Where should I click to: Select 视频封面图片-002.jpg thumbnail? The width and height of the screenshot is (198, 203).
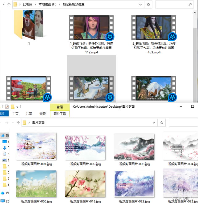pos(85,147)
